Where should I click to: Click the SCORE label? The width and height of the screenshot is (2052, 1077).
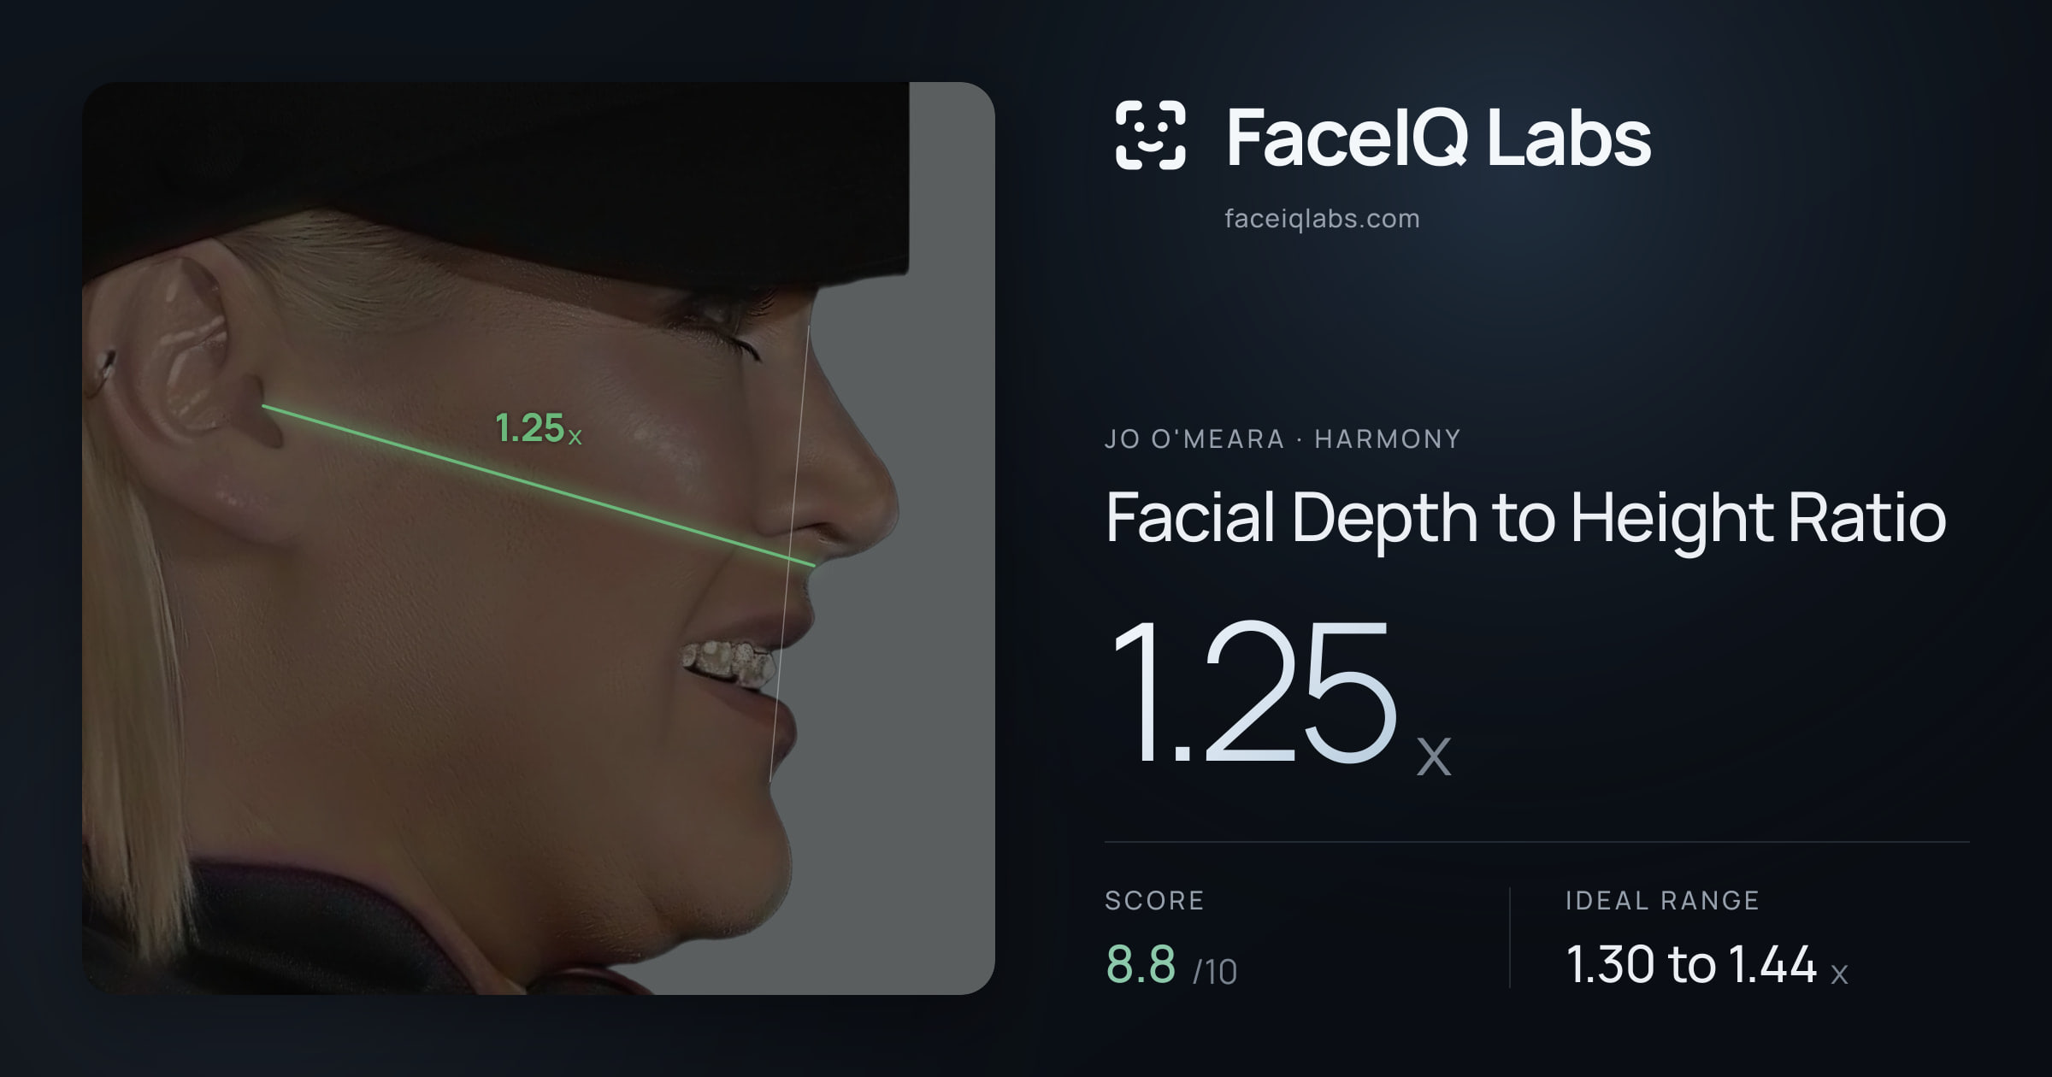pyautogui.click(x=1154, y=900)
